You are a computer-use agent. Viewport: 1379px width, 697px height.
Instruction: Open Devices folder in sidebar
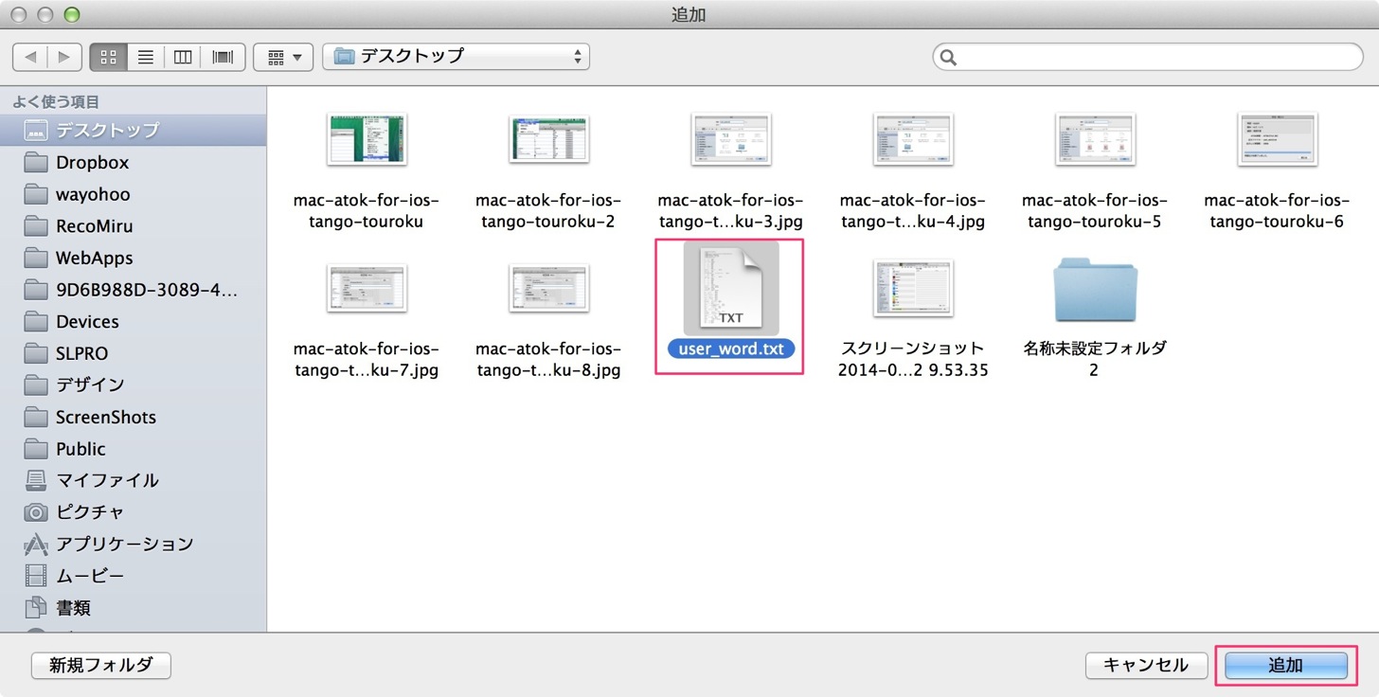pyautogui.click(x=133, y=322)
